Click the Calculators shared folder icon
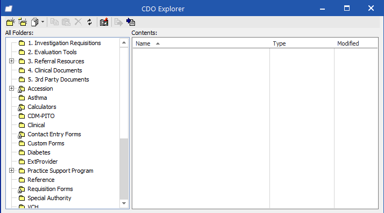The image size is (384, 213). (22, 107)
